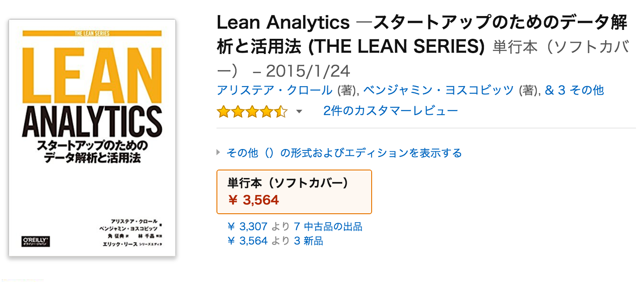
Task: Open the rating breakdown arrow beside the stars
Action: [x=299, y=112]
